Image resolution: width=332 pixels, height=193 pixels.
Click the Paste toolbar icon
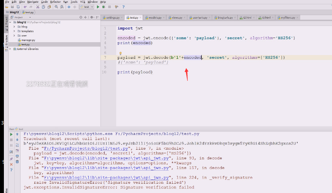pyautogui.click(x=49, y=7)
